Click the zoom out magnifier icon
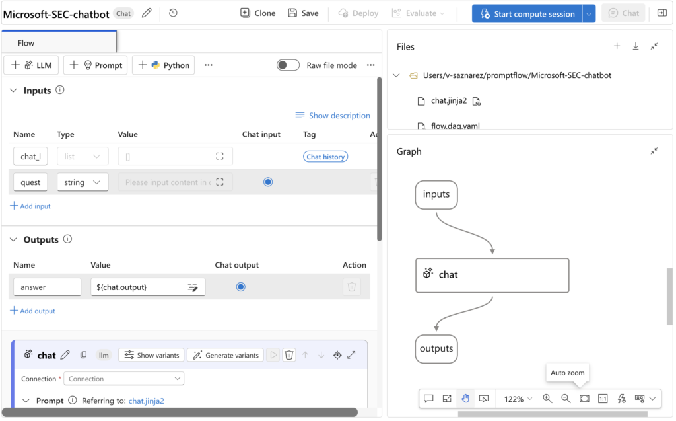The width and height of the screenshot is (676, 421). pos(566,399)
